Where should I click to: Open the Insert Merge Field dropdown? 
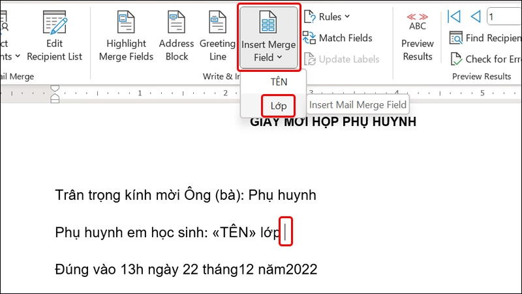[268, 37]
